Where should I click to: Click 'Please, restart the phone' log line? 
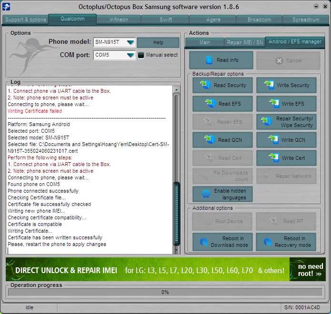(x=57, y=244)
